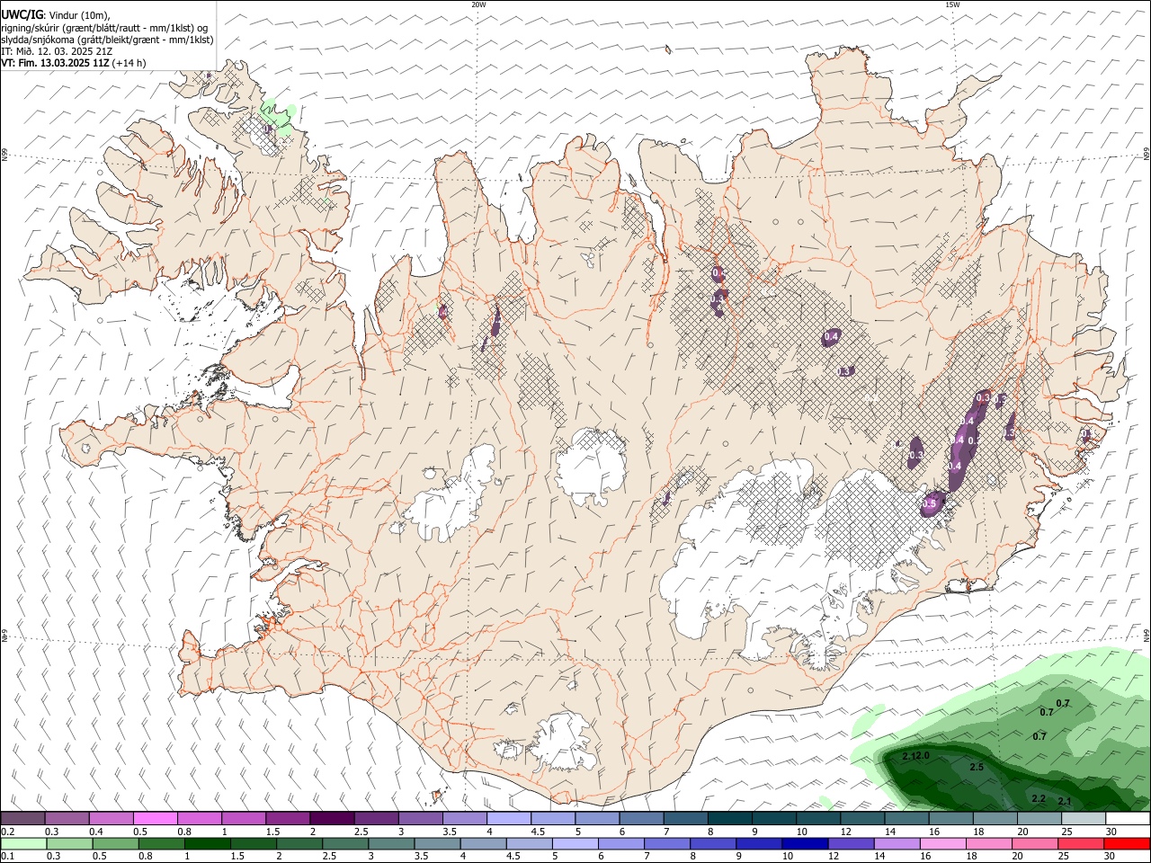Select the white 30 swatch, top scale
This screenshot has height=863, width=1151.
[1128, 818]
